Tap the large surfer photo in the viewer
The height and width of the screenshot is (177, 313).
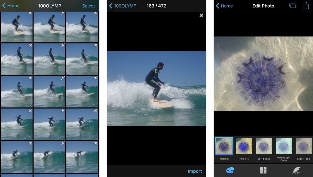(156, 88)
